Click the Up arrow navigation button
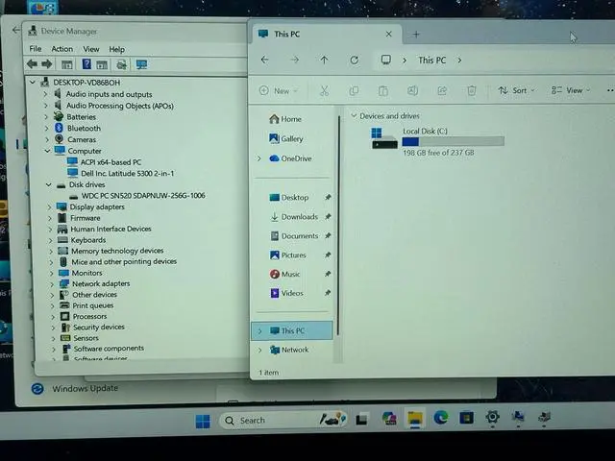This screenshot has height=461, width=615. [324, 60]
